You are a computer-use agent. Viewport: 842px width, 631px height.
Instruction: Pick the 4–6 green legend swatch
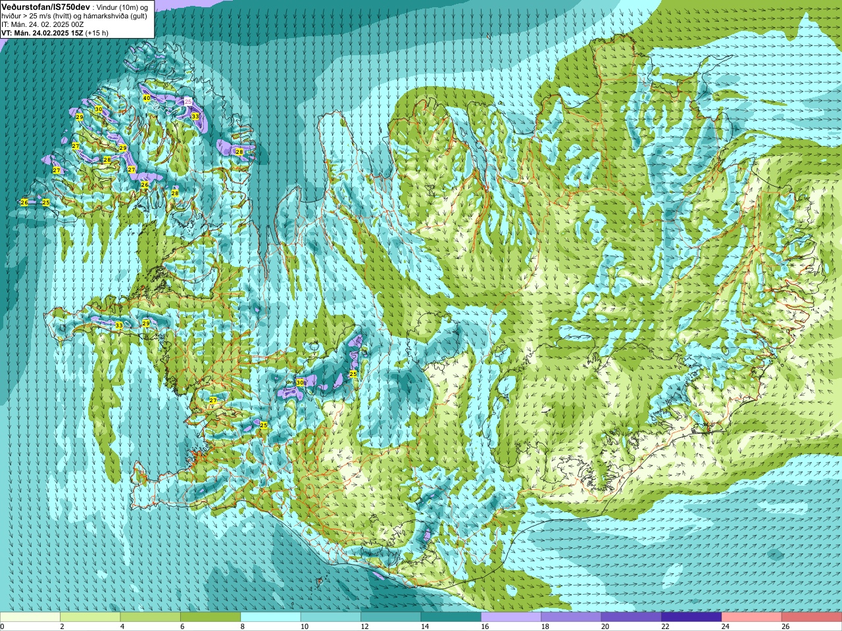point(151,617)
